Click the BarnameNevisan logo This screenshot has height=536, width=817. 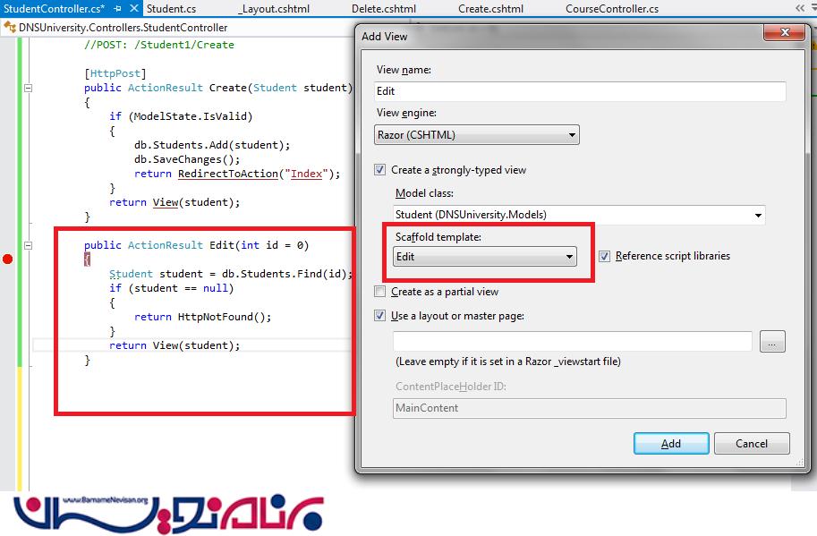pos(168,514)
